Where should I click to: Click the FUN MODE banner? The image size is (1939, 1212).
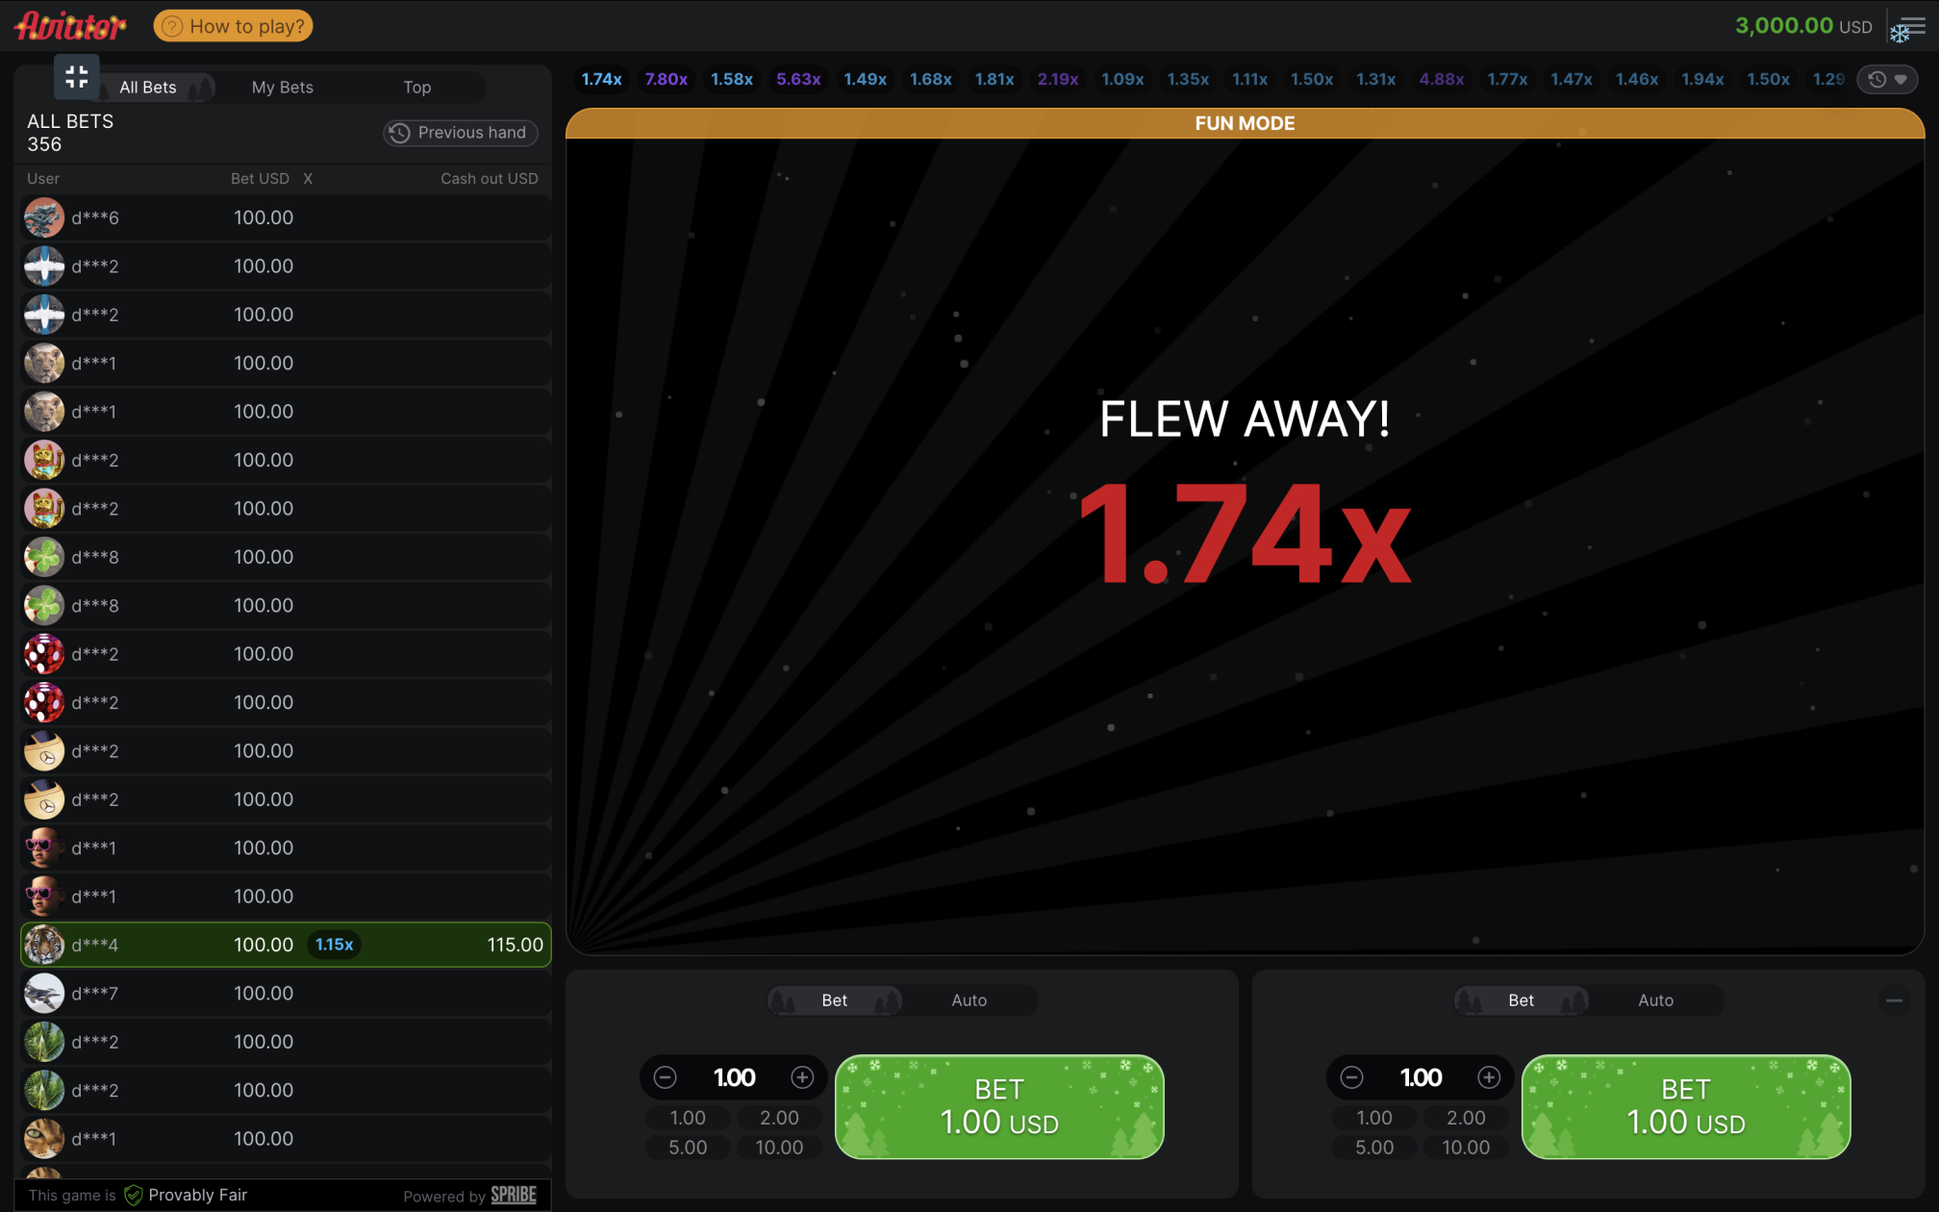pos(1245,124)
